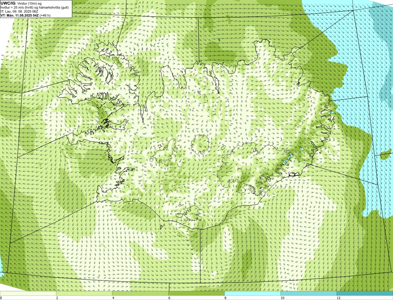393x300 pixels.
Task: Click the teal segment right of 12
Action: pyautogui.click(x=365, y=294)
